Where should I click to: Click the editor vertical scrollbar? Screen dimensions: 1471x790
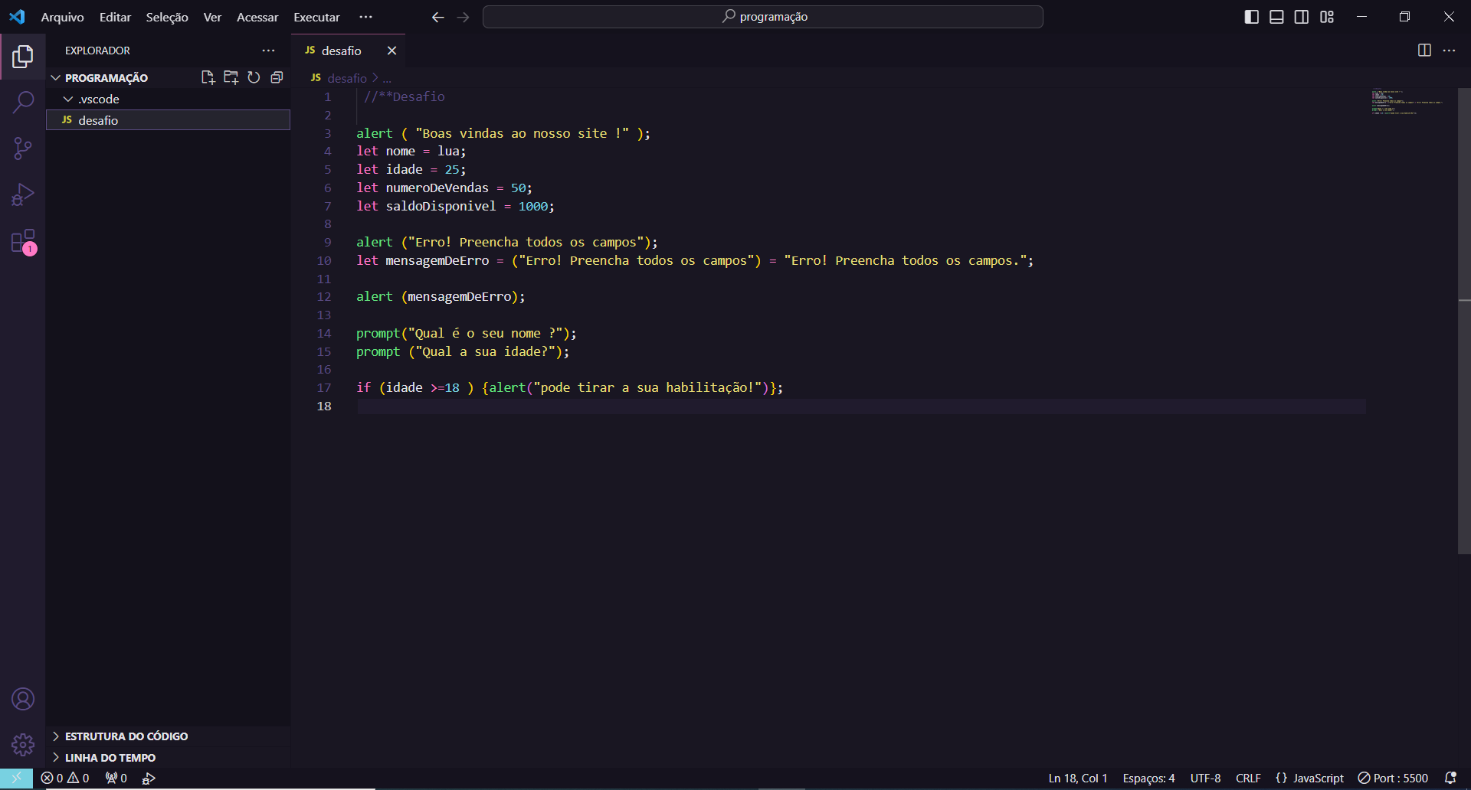coord(1464,321)
